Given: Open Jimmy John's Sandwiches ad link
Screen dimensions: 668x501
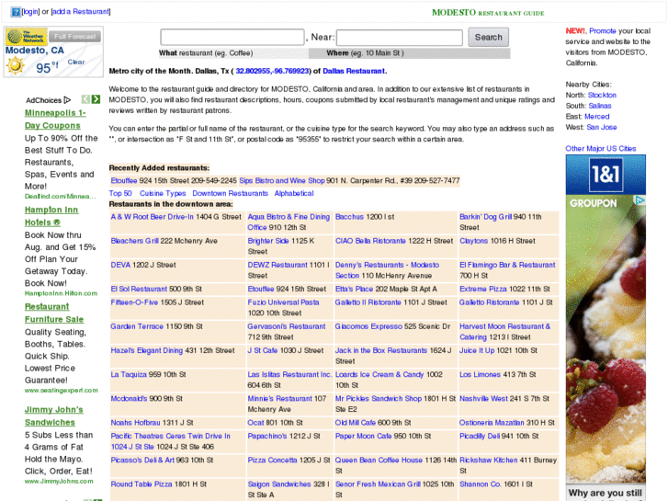Looking at the screenshot, I should click(x=53, y=416).
